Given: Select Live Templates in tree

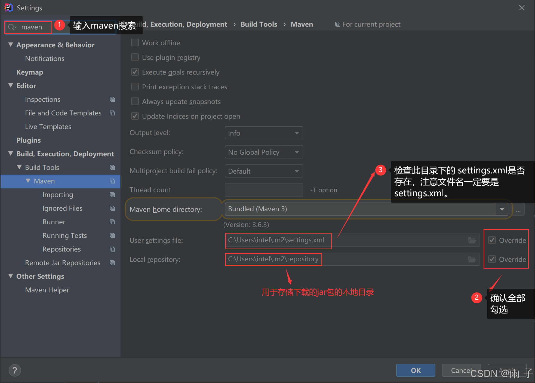Looking at the screenshot, I should click(x=48, y=127).
